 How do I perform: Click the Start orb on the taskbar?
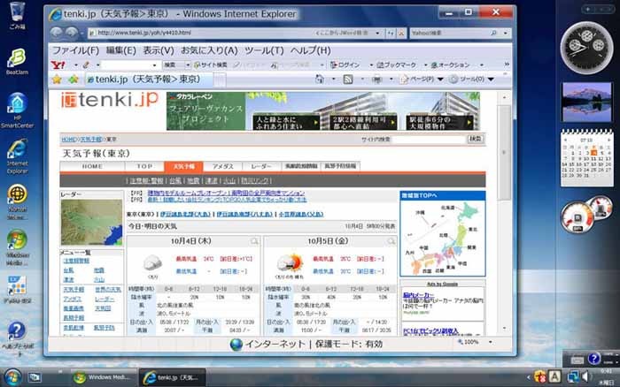tap(12, 377)
